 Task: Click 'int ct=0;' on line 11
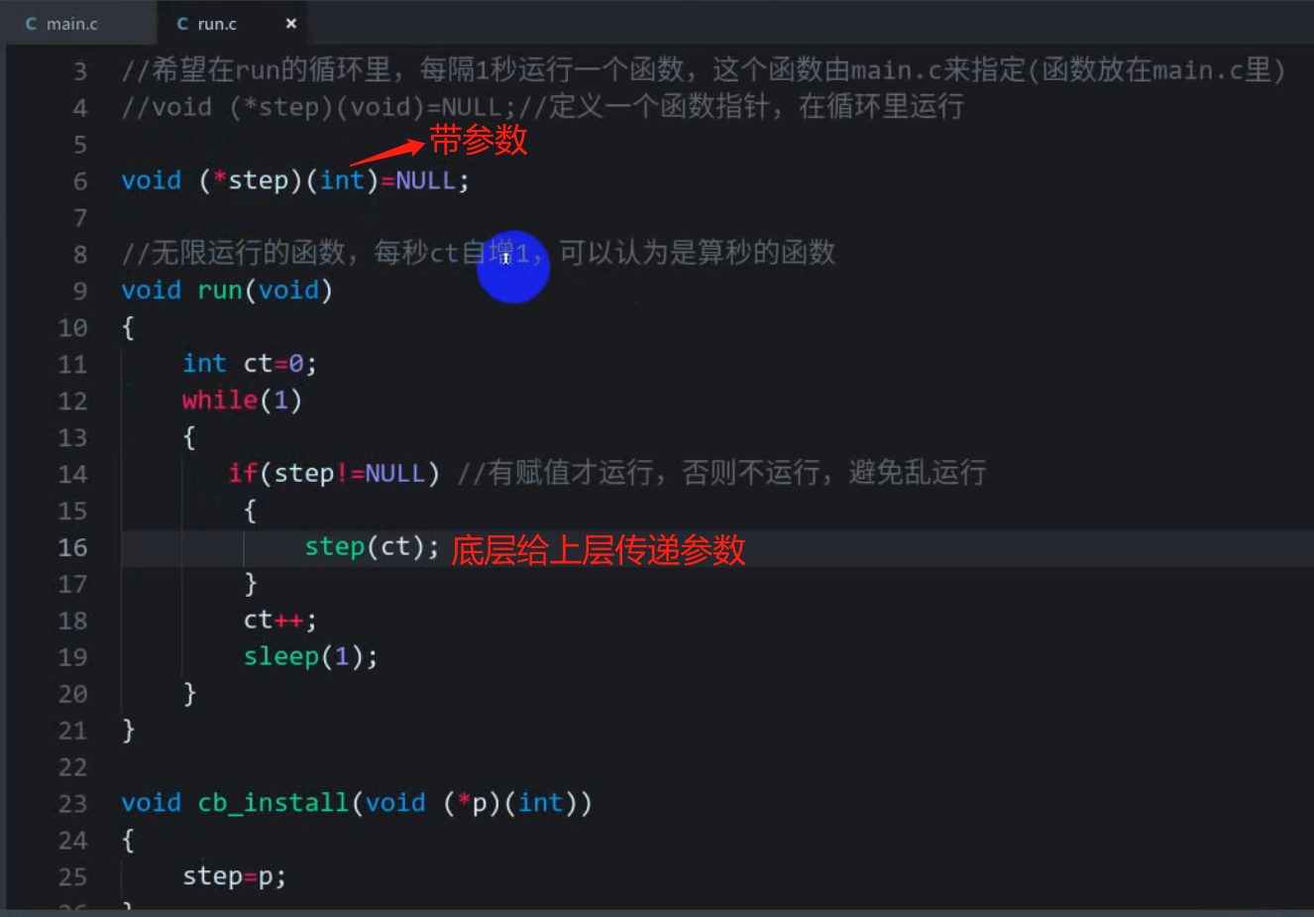coord(250,364)
